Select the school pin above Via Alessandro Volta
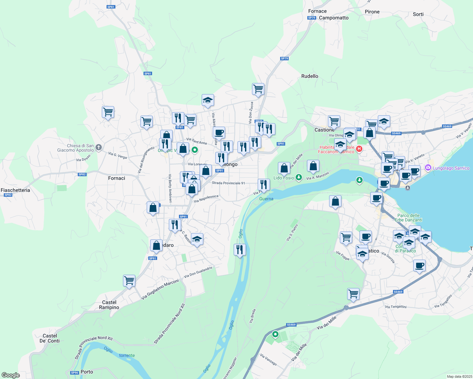473x379 pixels. pyautogui.click(x=208, y=100)
